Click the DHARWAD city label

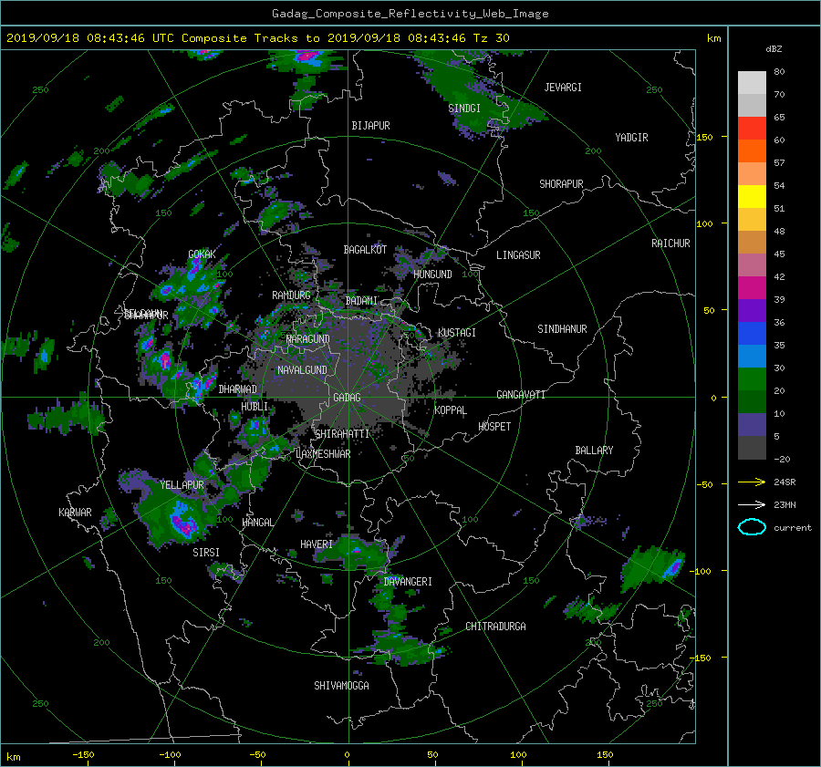[x=238, y=389]
